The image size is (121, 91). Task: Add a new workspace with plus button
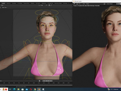tap(69, 3)
